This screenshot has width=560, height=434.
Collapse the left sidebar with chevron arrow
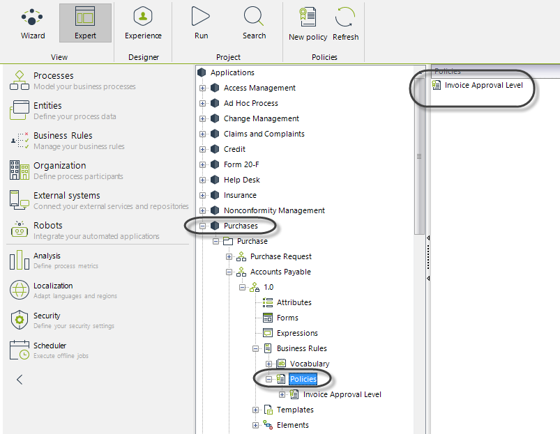[x=20, y=380]
